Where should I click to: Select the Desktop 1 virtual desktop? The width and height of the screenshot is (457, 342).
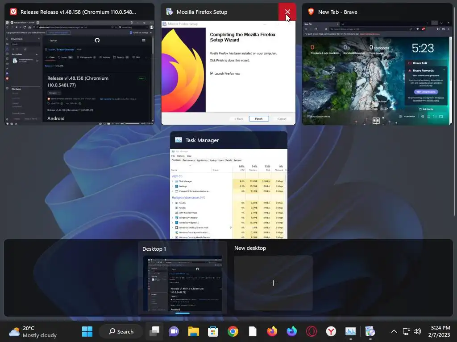pos(183,278)
